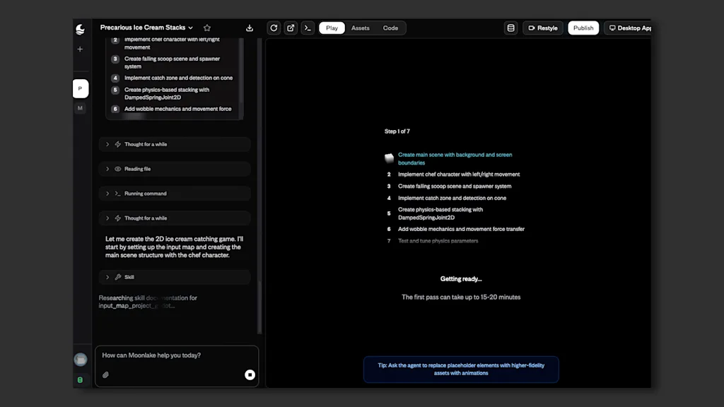724x407 pixels.
Task: Stop the agent with the stop button
Action: [x=250, y=374]
